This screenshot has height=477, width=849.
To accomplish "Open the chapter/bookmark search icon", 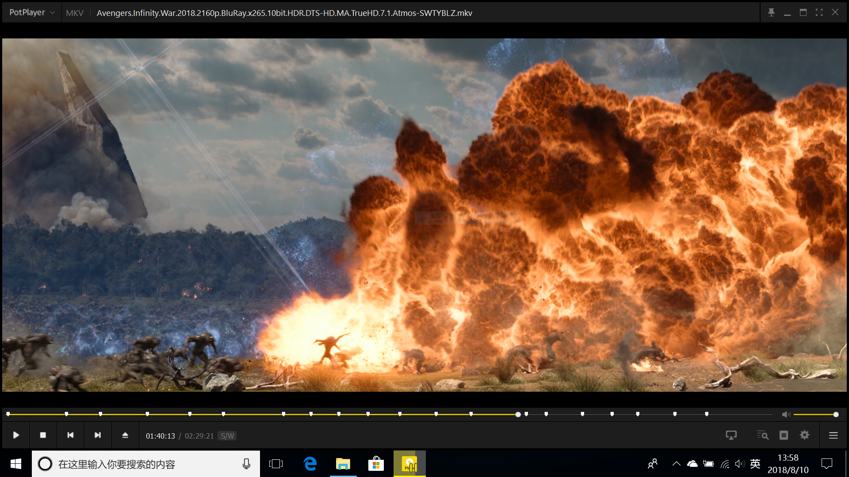I will point(762,435).
